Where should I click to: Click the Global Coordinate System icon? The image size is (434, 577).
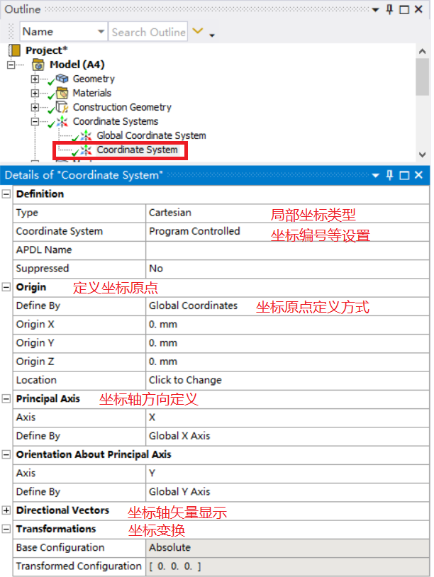pyautogui.click(x=86, y=135)
